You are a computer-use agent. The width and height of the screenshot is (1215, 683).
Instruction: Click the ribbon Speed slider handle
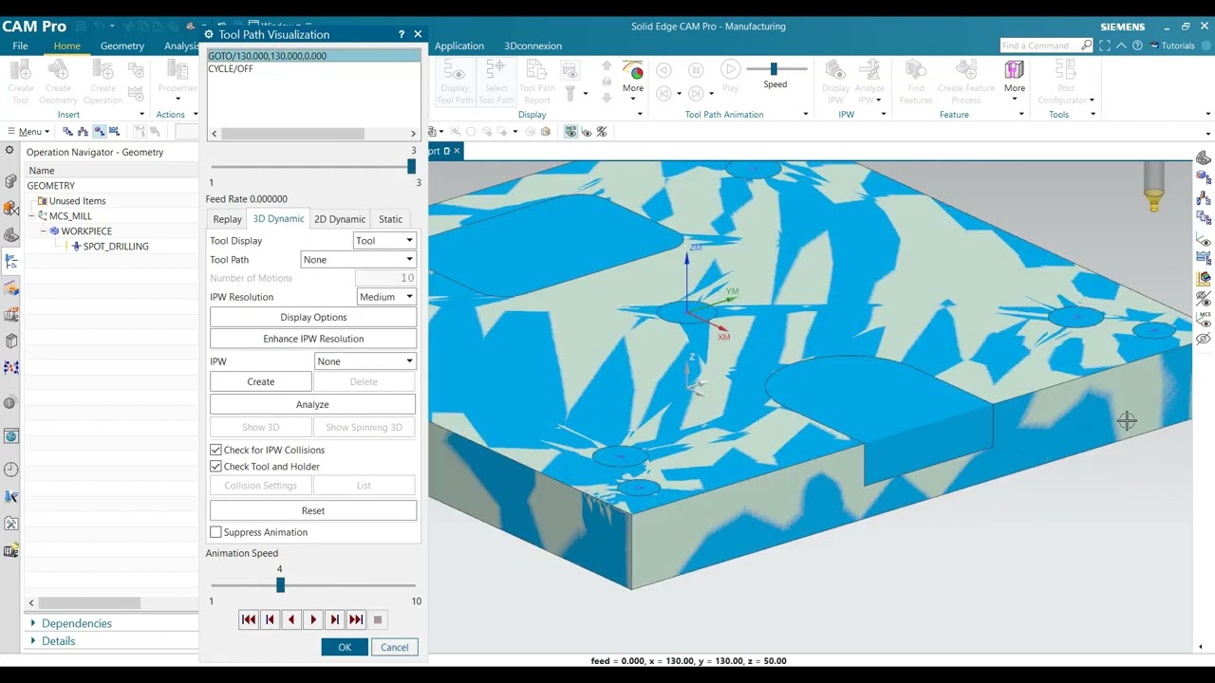pyautogui.click(x=774, y=68)
